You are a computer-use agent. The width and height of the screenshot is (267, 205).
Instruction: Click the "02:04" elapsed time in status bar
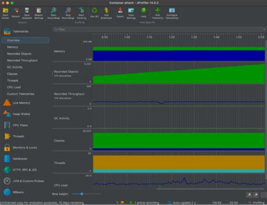point(234,203)
